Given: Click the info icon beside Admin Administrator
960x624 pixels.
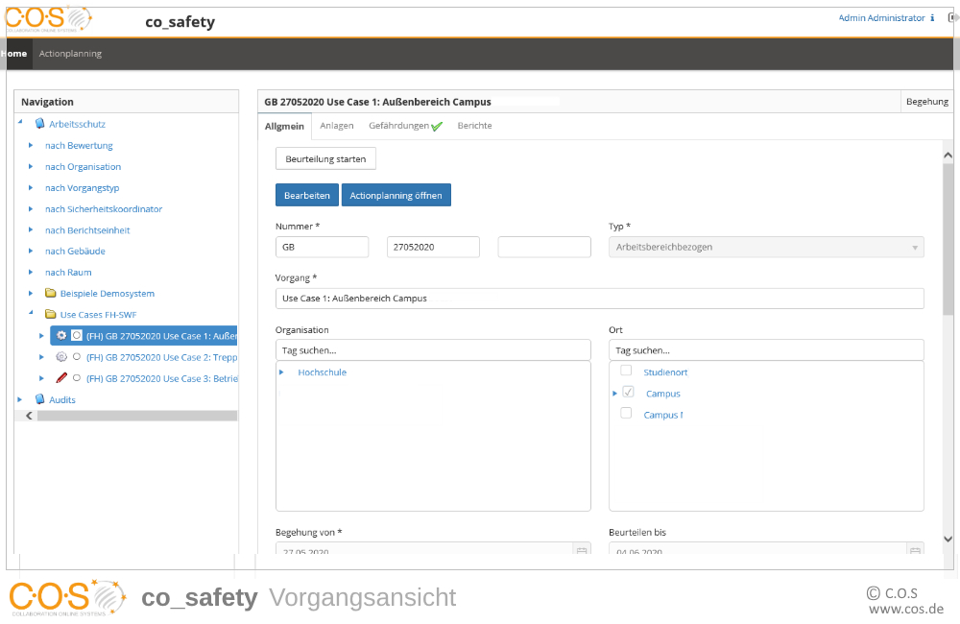Looking at the screenshot, I should [x=932, y=18].
